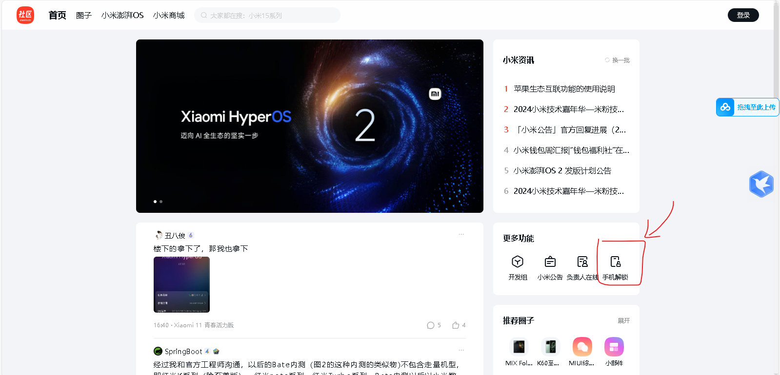The height and width of the screenshot is (375, 780).
Task: Click the Xiaomi 社区 logo
Action: 25,15
